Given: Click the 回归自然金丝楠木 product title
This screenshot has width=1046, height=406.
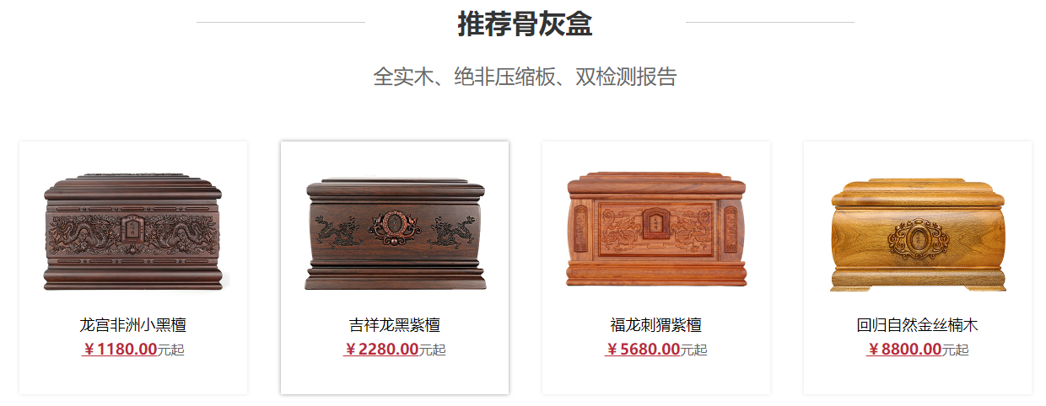Looking at the screenshot, I should [x=918, y=325].
